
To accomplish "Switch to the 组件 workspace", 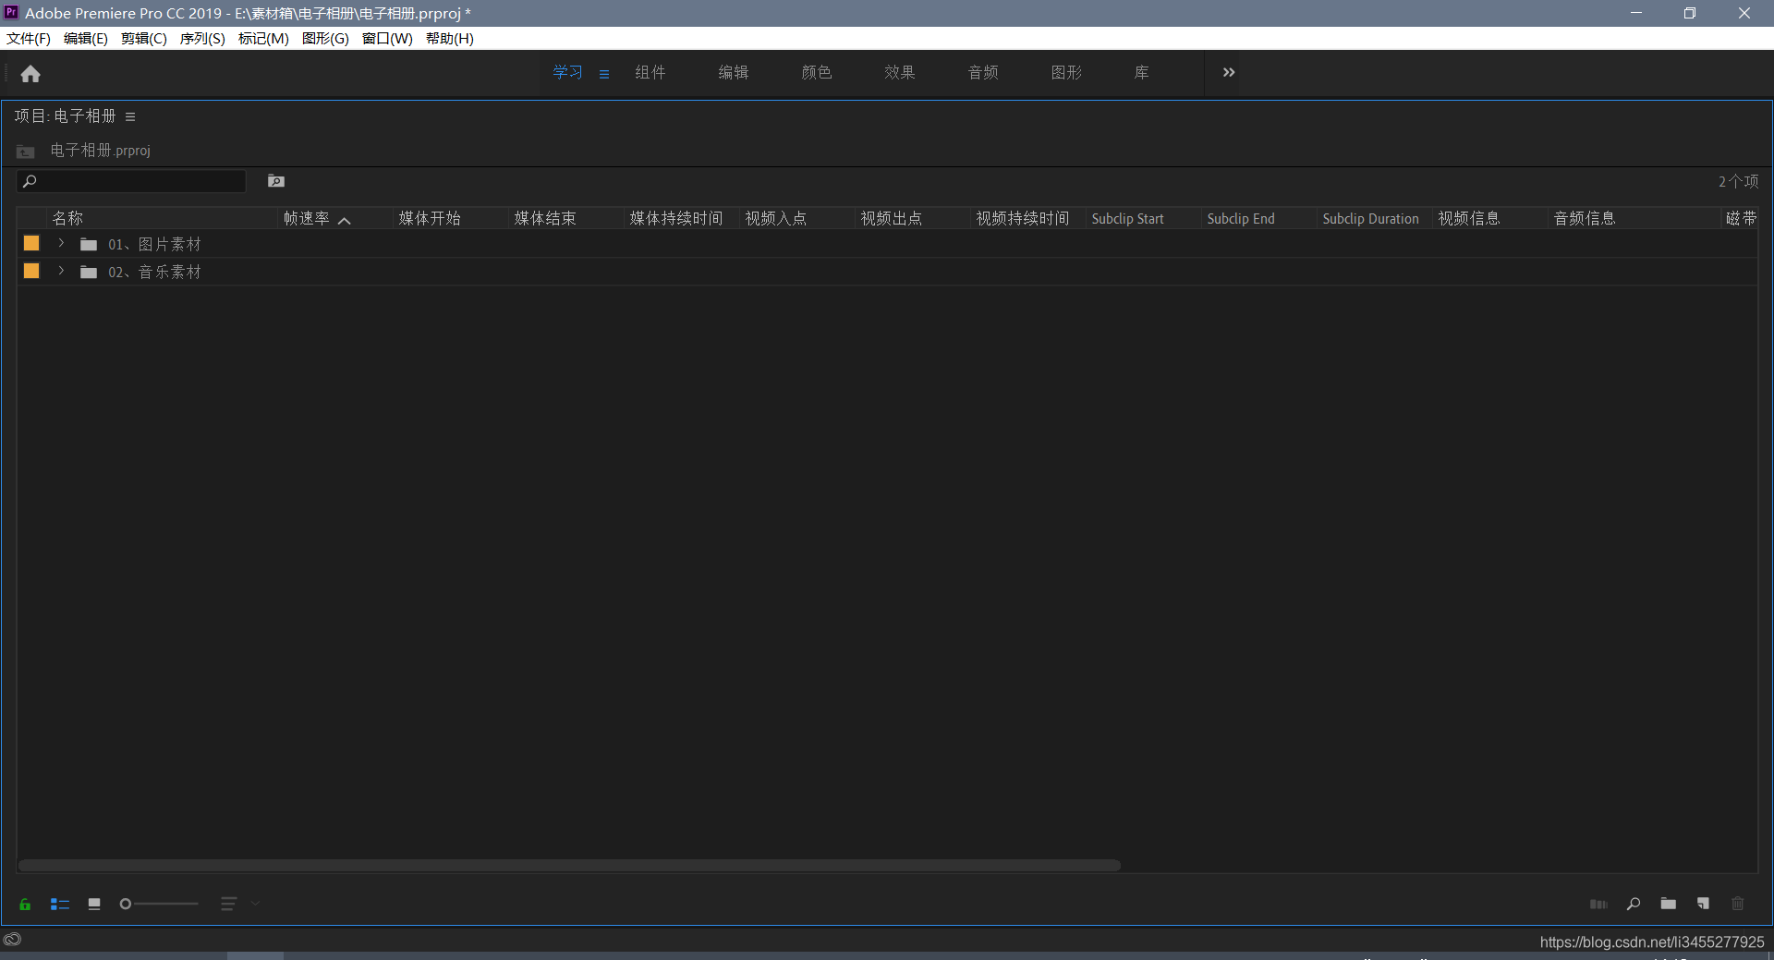I will [x=650, y=72].
